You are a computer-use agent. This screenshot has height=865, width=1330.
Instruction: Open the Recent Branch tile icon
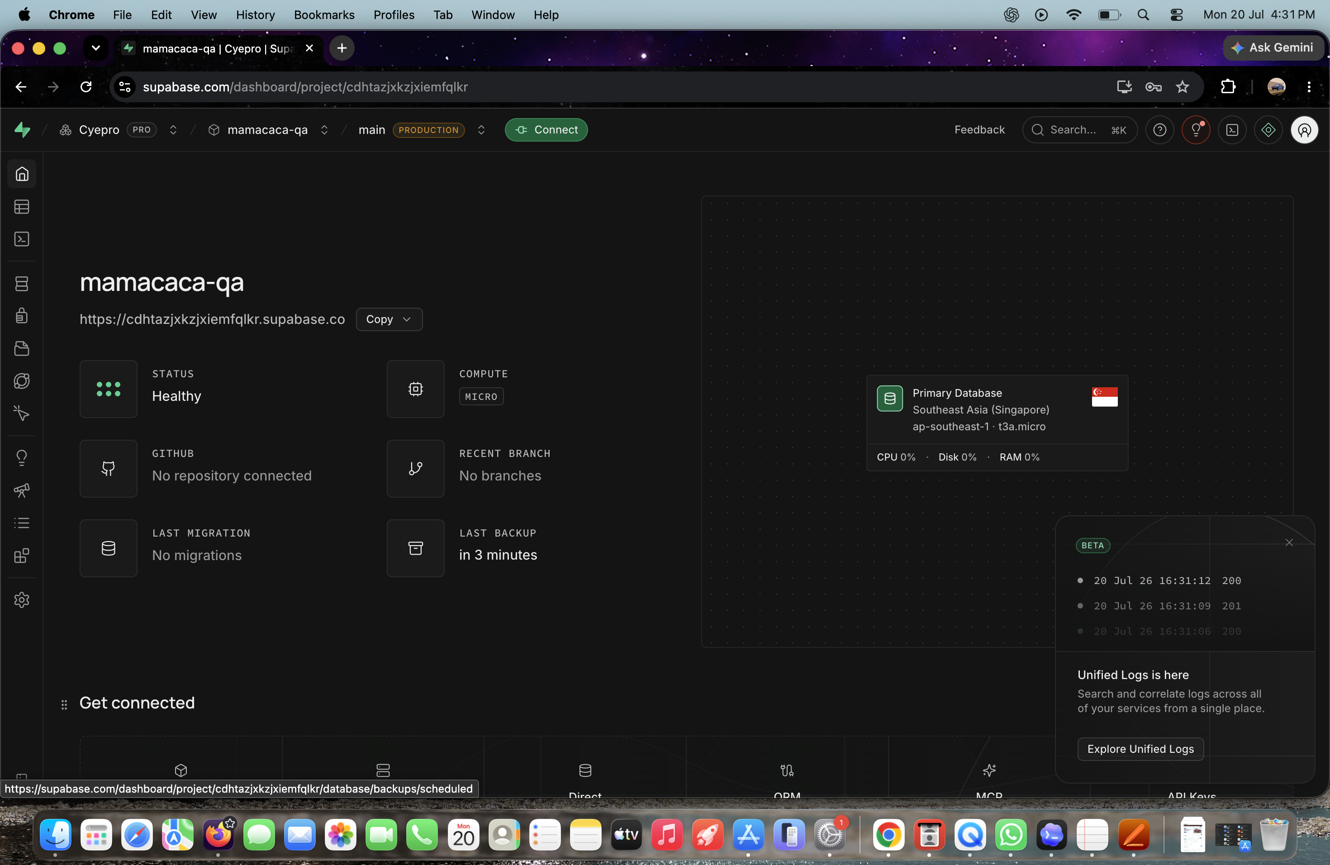coord(415,468)
